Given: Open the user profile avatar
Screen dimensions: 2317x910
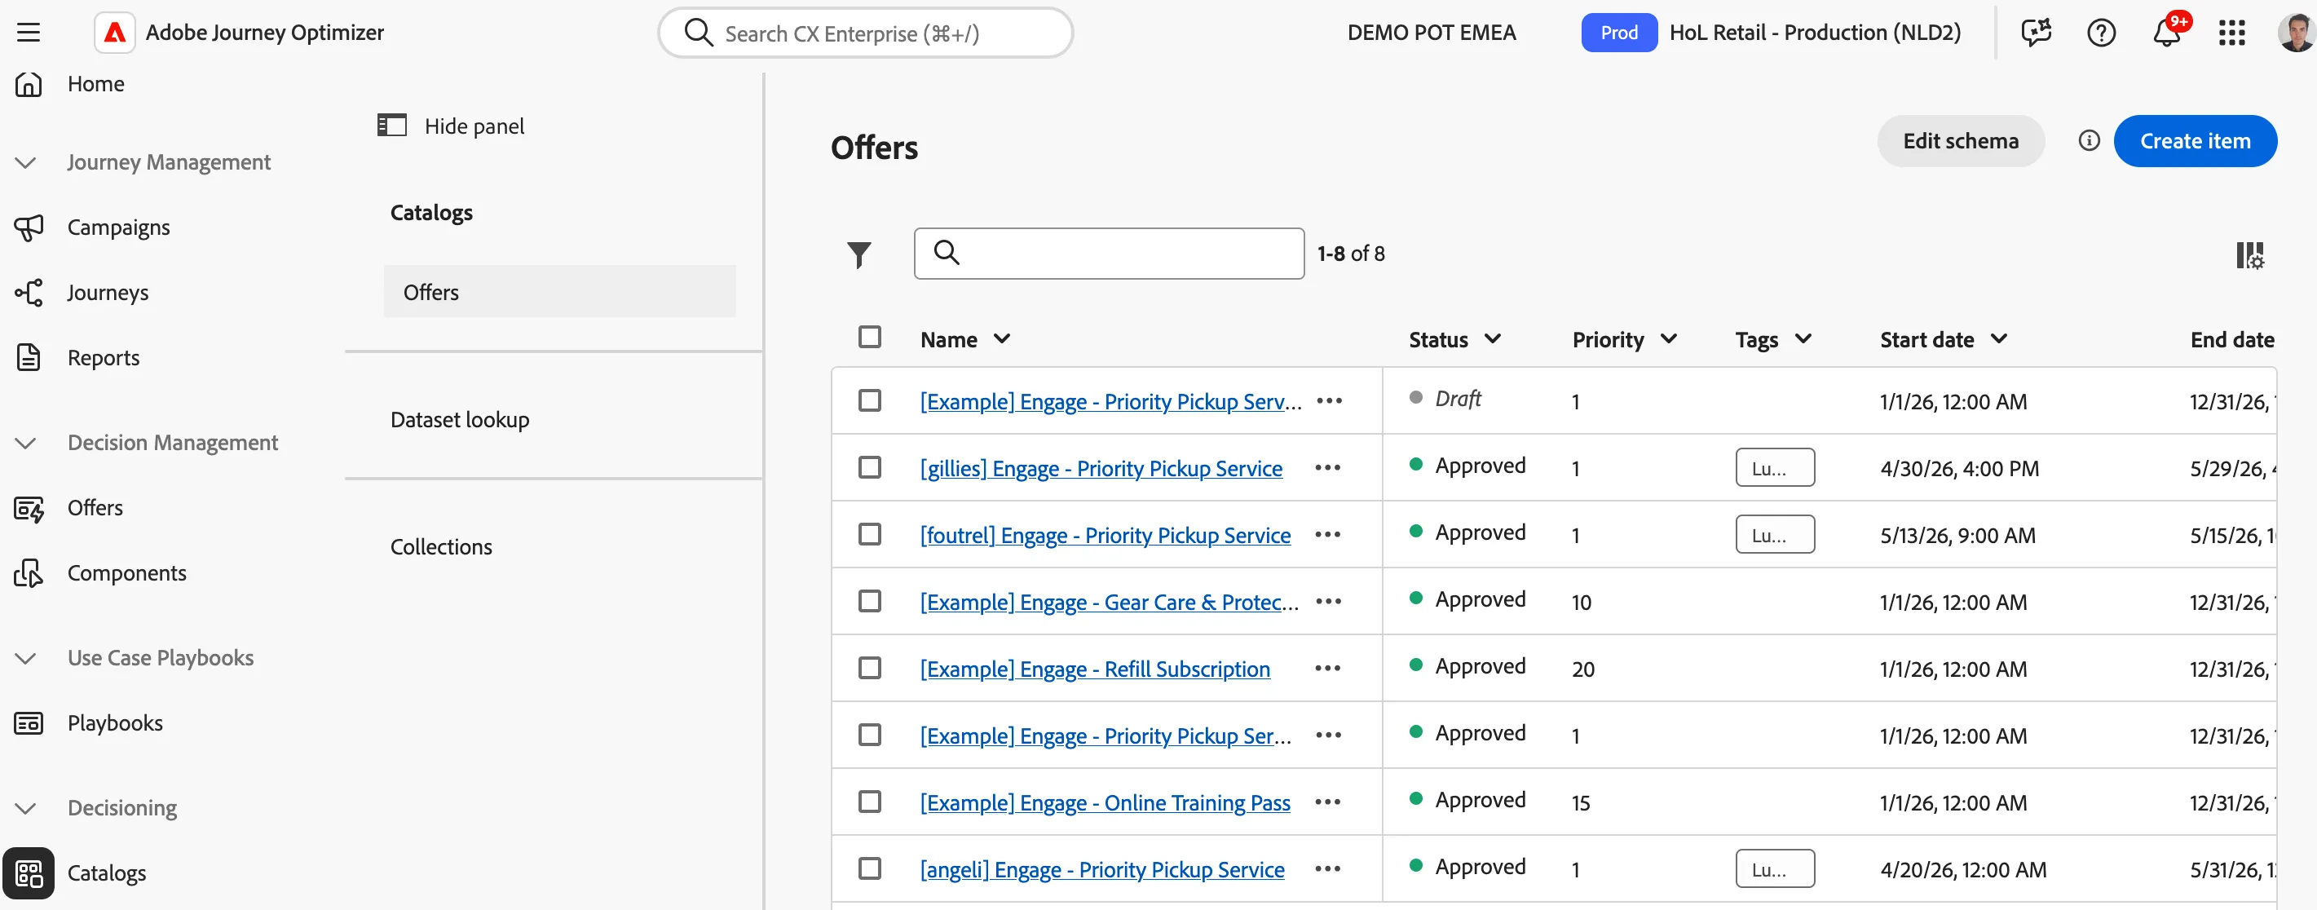Looking at the screenshot, I should (x=2297, y=33).
